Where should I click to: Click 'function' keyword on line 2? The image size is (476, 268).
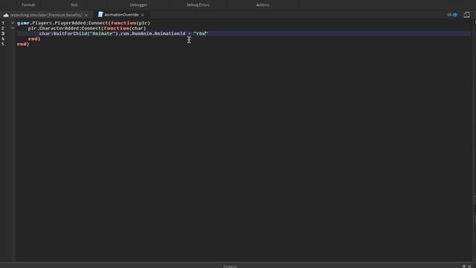(x=116, y=28)
